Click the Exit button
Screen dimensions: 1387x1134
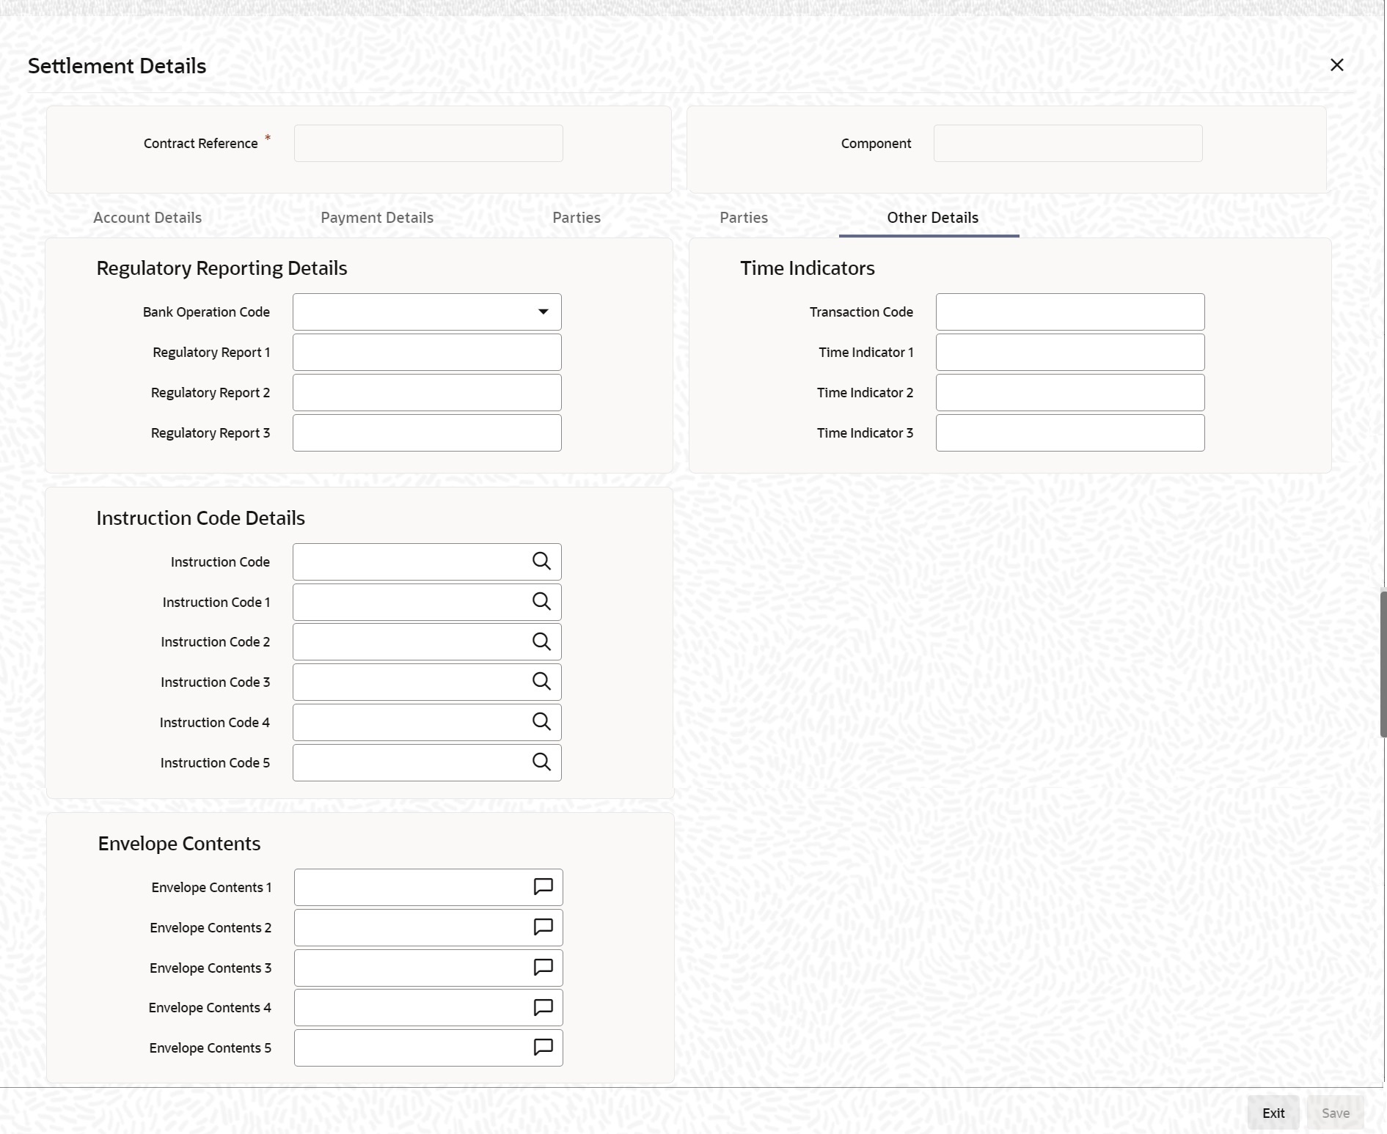pos(1273,1113)
